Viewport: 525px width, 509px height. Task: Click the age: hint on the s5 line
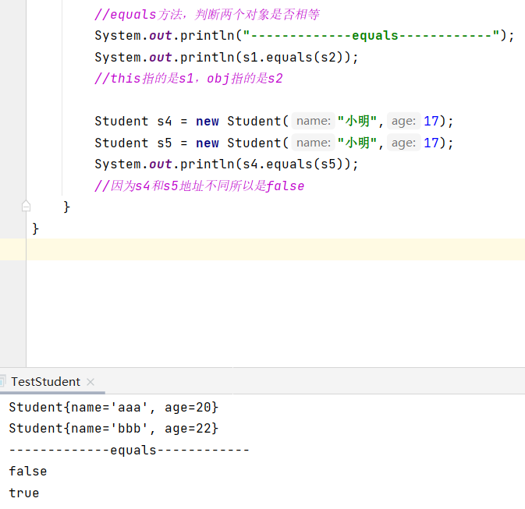pos(403,143)
